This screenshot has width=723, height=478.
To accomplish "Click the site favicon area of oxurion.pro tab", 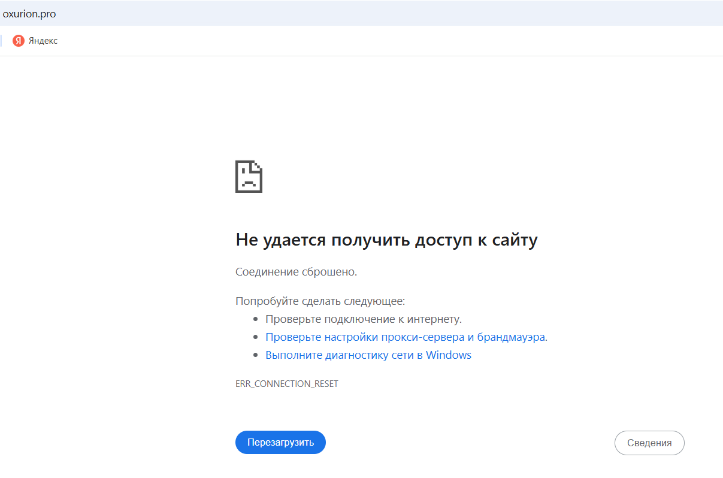I will (x=6, y=13).
